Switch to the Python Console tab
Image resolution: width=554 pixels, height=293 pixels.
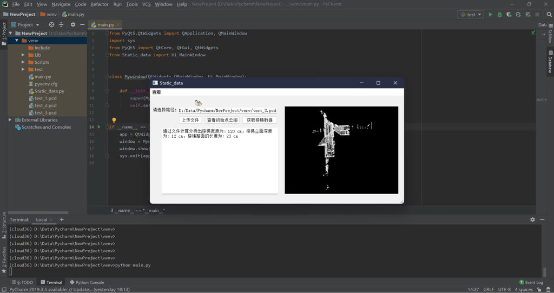click(x=87, y=282)
